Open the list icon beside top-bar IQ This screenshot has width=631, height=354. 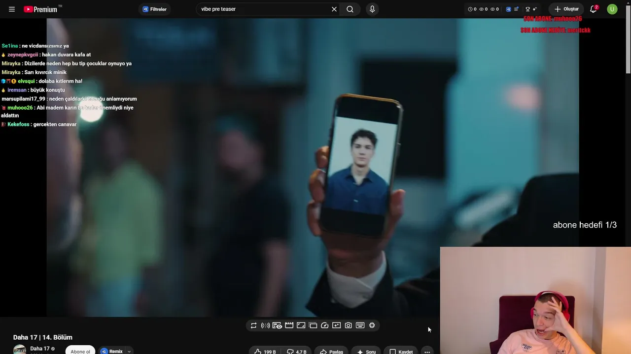coord(516,9)
